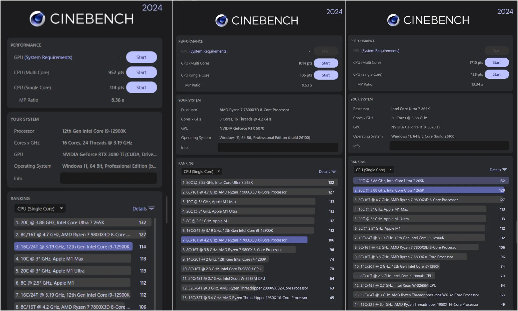Click the Cinebench logo in the middle window

coord(221,20)
